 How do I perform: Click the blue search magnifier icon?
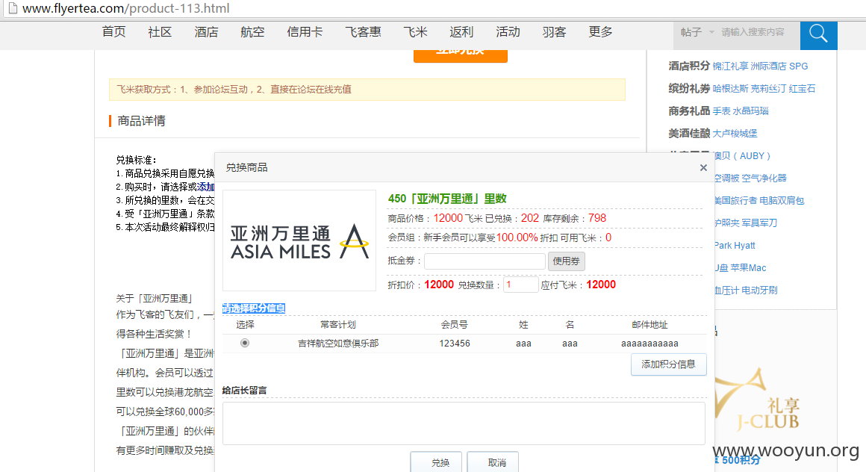click(818, 34)
